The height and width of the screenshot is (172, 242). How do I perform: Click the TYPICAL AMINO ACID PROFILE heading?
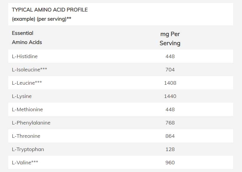coord(50,10)
